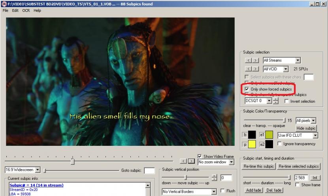Toggle Only show forced subpics checkbox
This screenshot has width=328, height=196.
[x=247, y=89]
